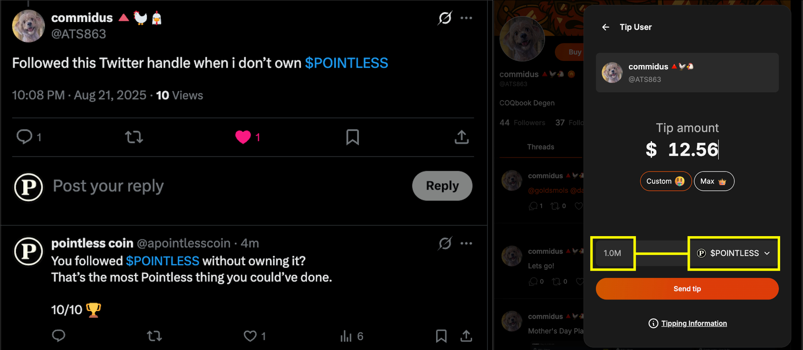Image resolution: width=803 pixels, height=350 pixels.
Task: Open the Tipping Information link
Action: point(694,324)
